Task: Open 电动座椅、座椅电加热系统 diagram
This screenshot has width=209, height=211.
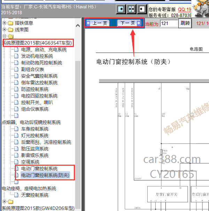Action: coord(29,188)
